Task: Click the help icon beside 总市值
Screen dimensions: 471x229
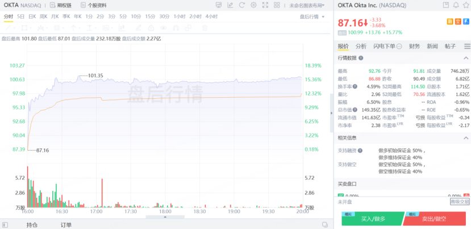Action: 355,110
